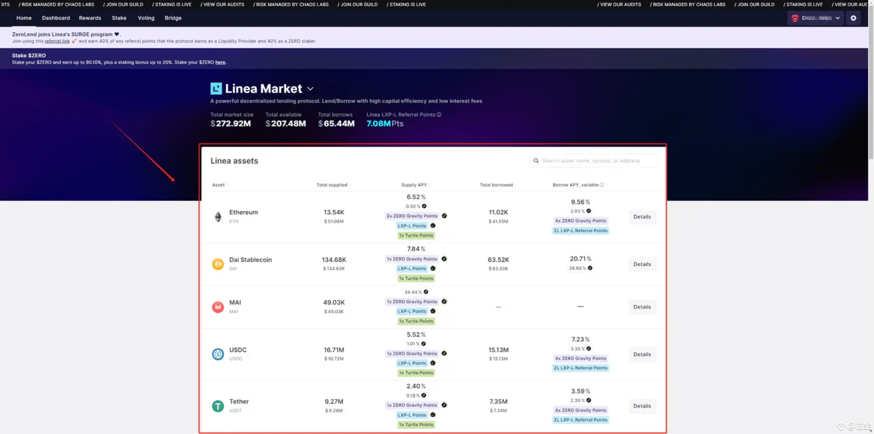The width and height of the screenshot is (874, 434).
Task: Follow the SURGE referral link
Action: (x=57, y=41)
